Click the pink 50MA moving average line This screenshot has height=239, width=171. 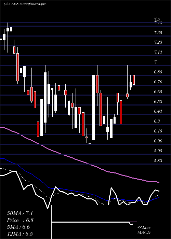click(x=76, y=160)
